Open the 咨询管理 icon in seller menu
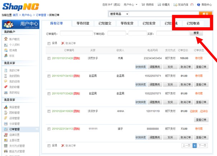 (6, 118)
